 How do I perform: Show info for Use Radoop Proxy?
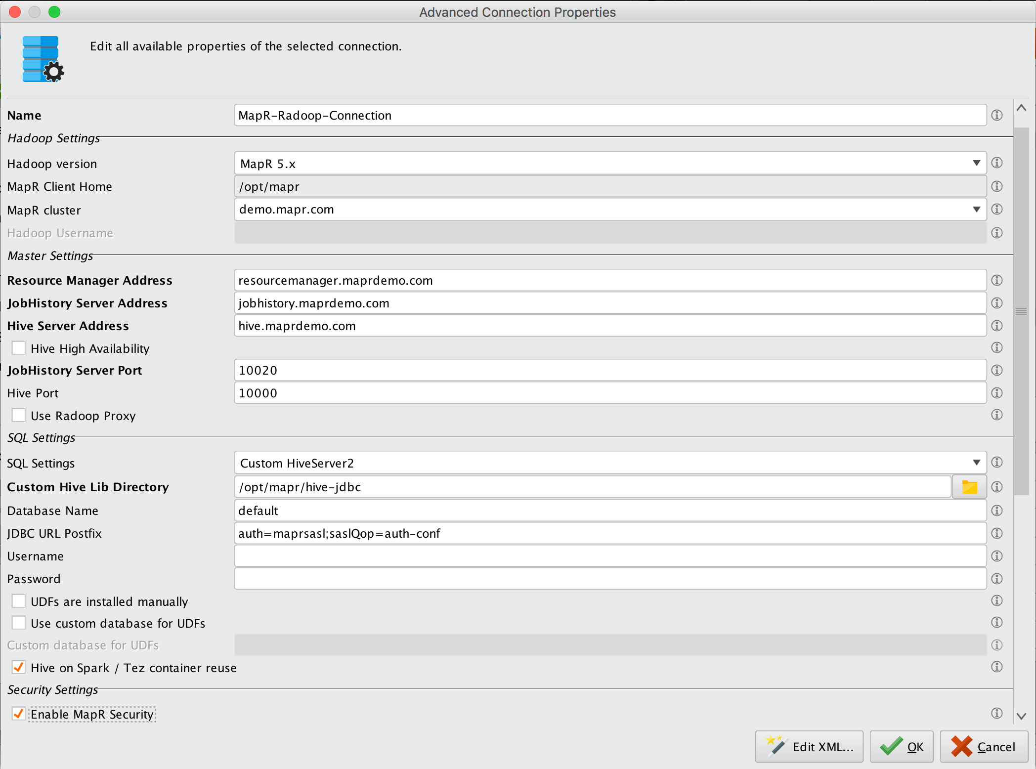[x=997, y=415]
